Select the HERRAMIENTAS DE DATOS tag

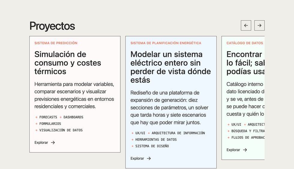[154, 140]
